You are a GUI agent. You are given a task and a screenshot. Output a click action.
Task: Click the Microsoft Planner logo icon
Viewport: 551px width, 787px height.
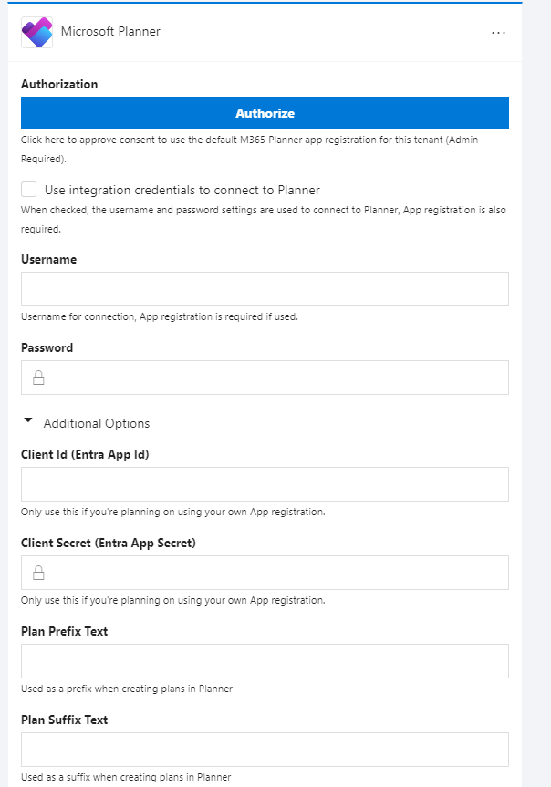pos(36,32)
